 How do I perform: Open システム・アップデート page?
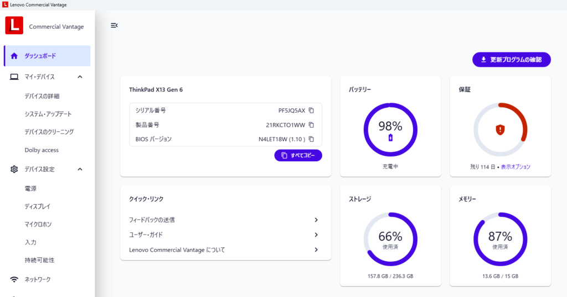coord(48,114)
